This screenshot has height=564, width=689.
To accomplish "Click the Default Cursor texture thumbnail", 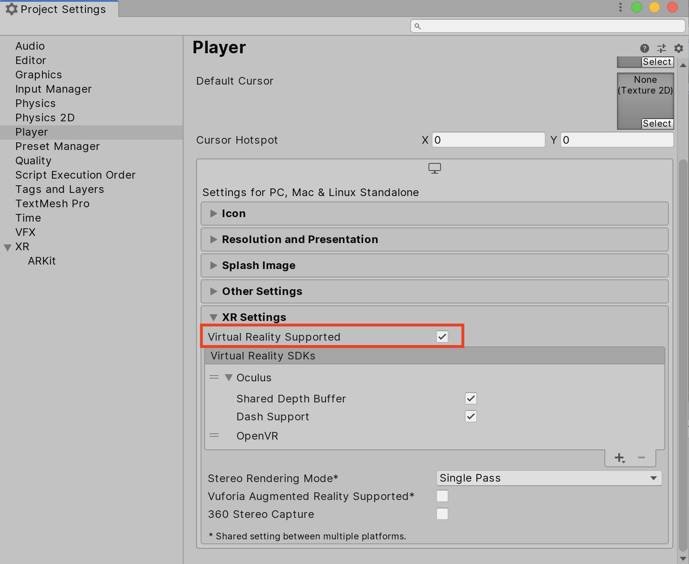I will (x=646, y=101).
